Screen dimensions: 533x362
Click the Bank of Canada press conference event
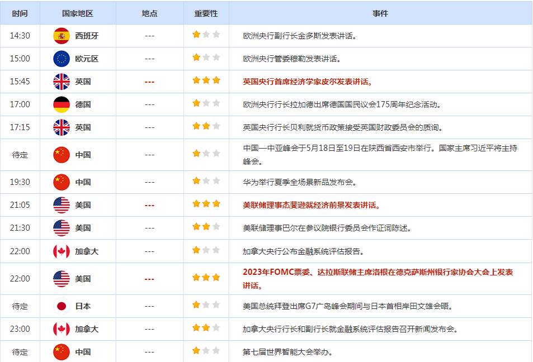(351, 329)
